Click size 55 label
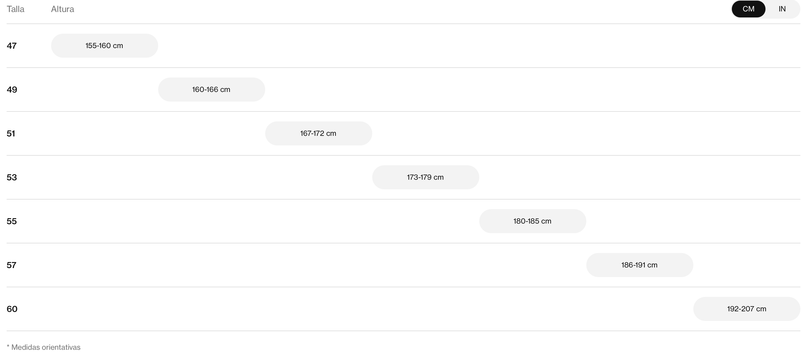Image resolution: width=810 pixels, height=363 pixels. 12,221
